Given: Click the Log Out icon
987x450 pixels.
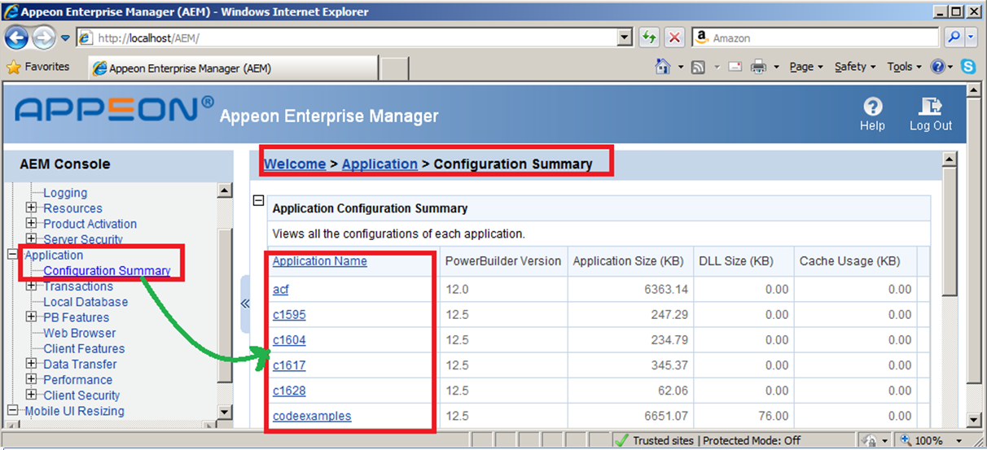Looking at the screenshot, I should 930,115.
